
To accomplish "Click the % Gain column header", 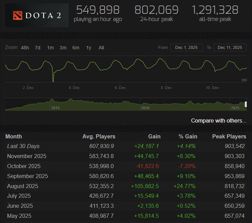I will tap(188, 137).
